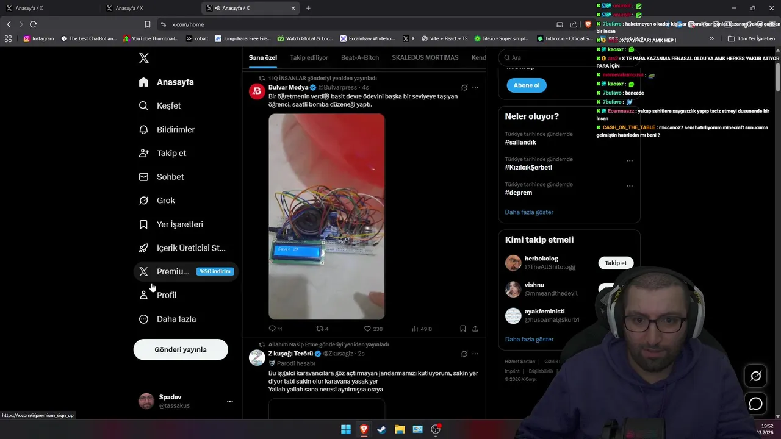Play the circuit video thumbnail
781x439 pixels.
(x=326, y=216)
